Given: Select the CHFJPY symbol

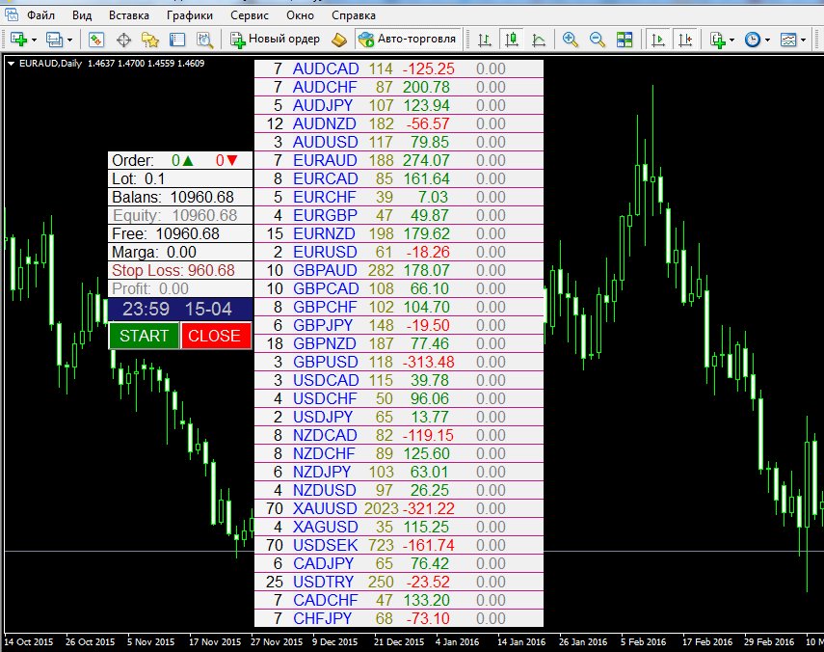Looking at the screenshot, I should (x=322, y=618).
